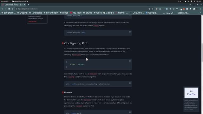Screen dimensions: 203x114
Task: Click the Y-shaped extension icon
Action: pos(177,9)
